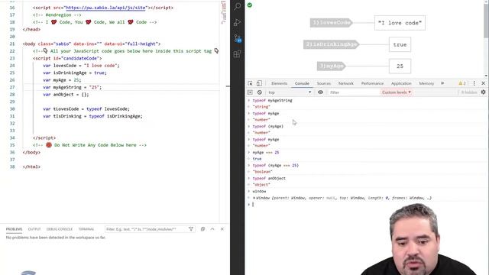Open the Application tab
Screen dimensions: 489x275
tap(401, 83)
